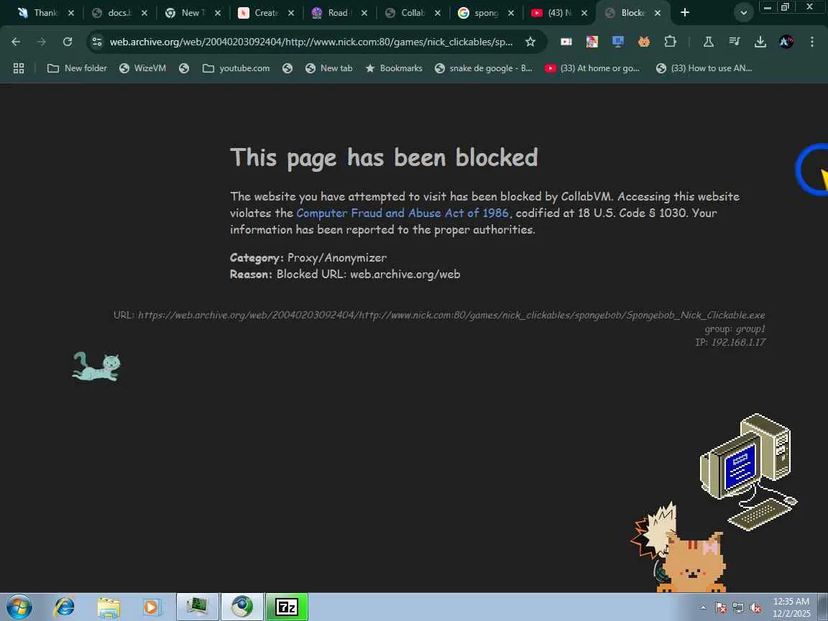
Task: Open the Bookmarks star folder
Action: click(x=394, y=68)
